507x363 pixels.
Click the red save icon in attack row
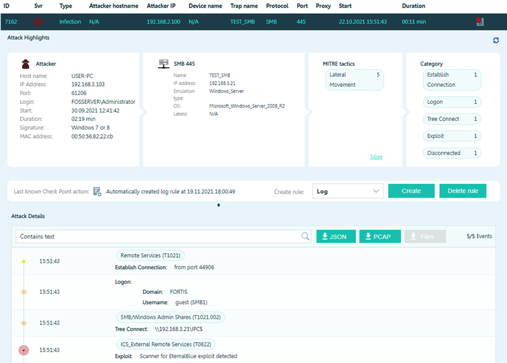pos(480,22)
